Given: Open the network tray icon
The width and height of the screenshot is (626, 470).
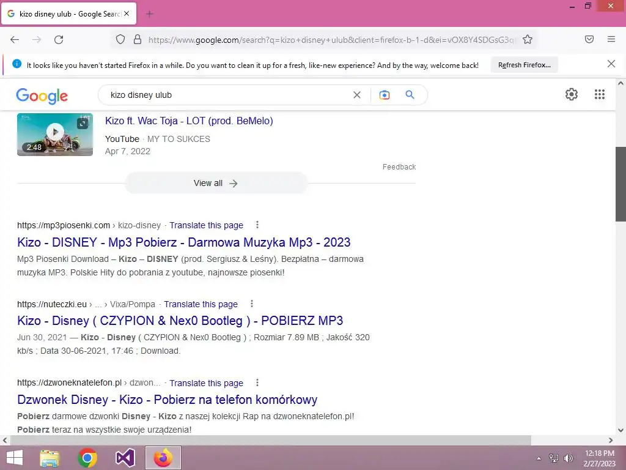Looking at the screenshot, I should coord(553,458).
